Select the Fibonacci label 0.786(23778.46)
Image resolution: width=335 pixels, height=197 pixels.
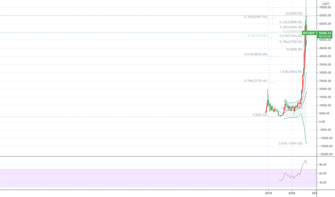point(256,81)
